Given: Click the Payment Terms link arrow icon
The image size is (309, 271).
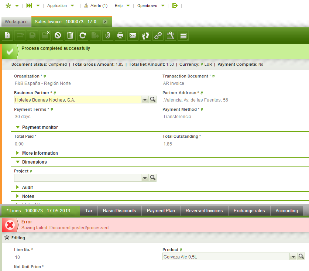Looking at the screenshot, I should (52, 109).
